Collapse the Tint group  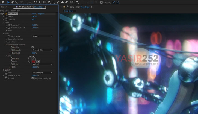pos(7,56)
